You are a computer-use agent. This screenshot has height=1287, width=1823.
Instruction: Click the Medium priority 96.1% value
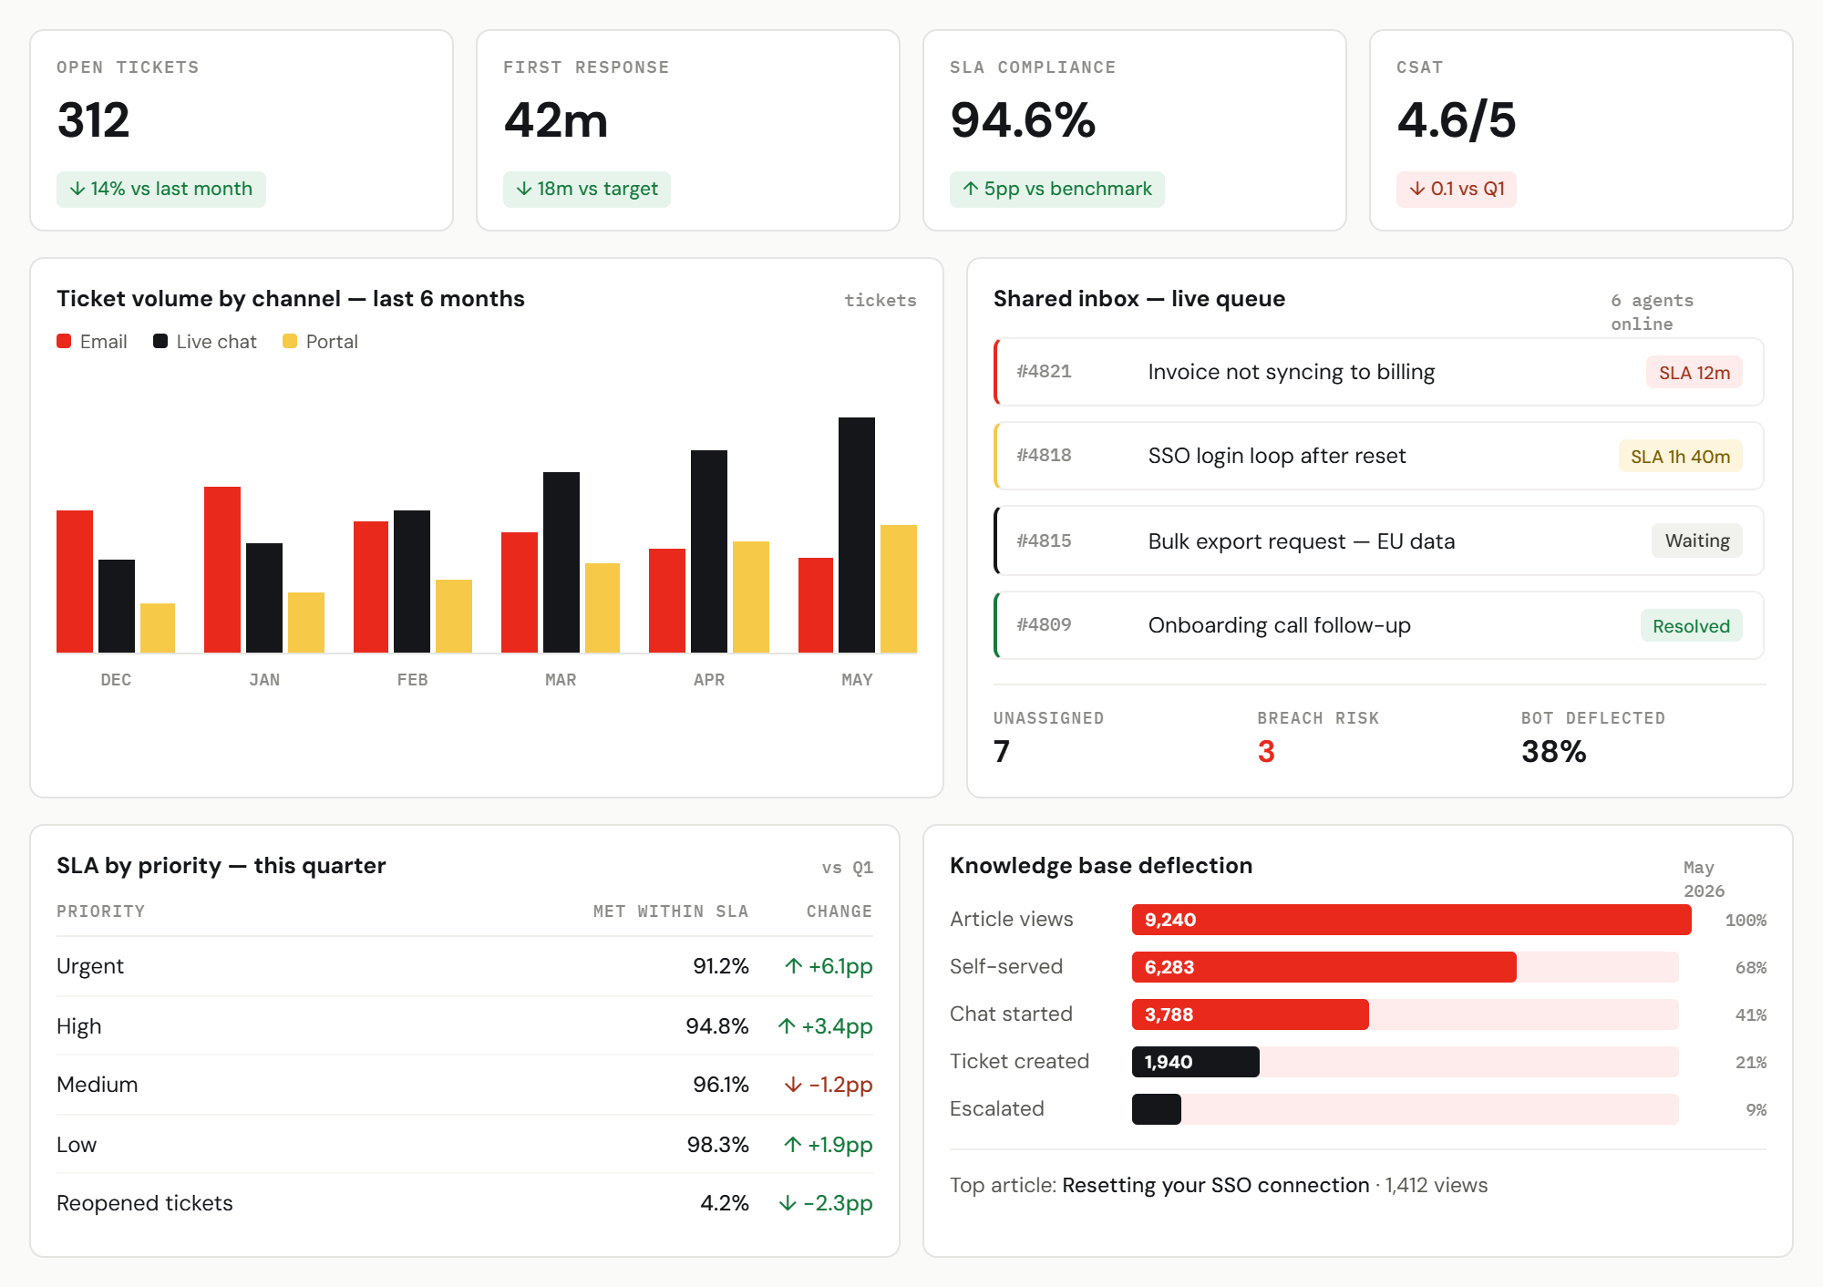(x=721, y=1085)
